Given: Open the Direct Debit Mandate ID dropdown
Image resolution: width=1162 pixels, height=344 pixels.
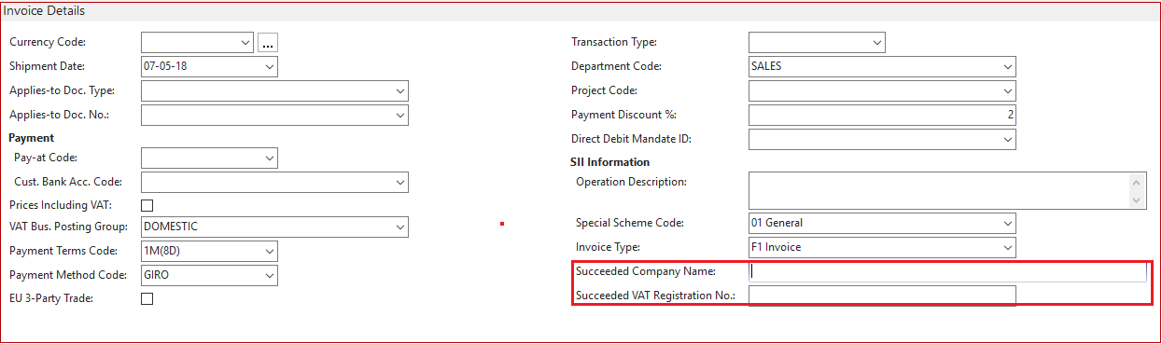Looking at the screenshot, I should pyautogui.click(x=1007, y=140).
